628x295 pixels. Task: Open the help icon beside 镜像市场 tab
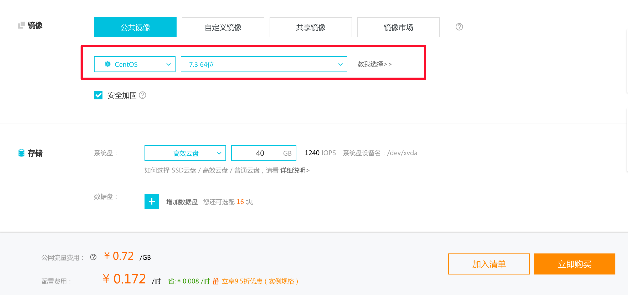(459, 27)
